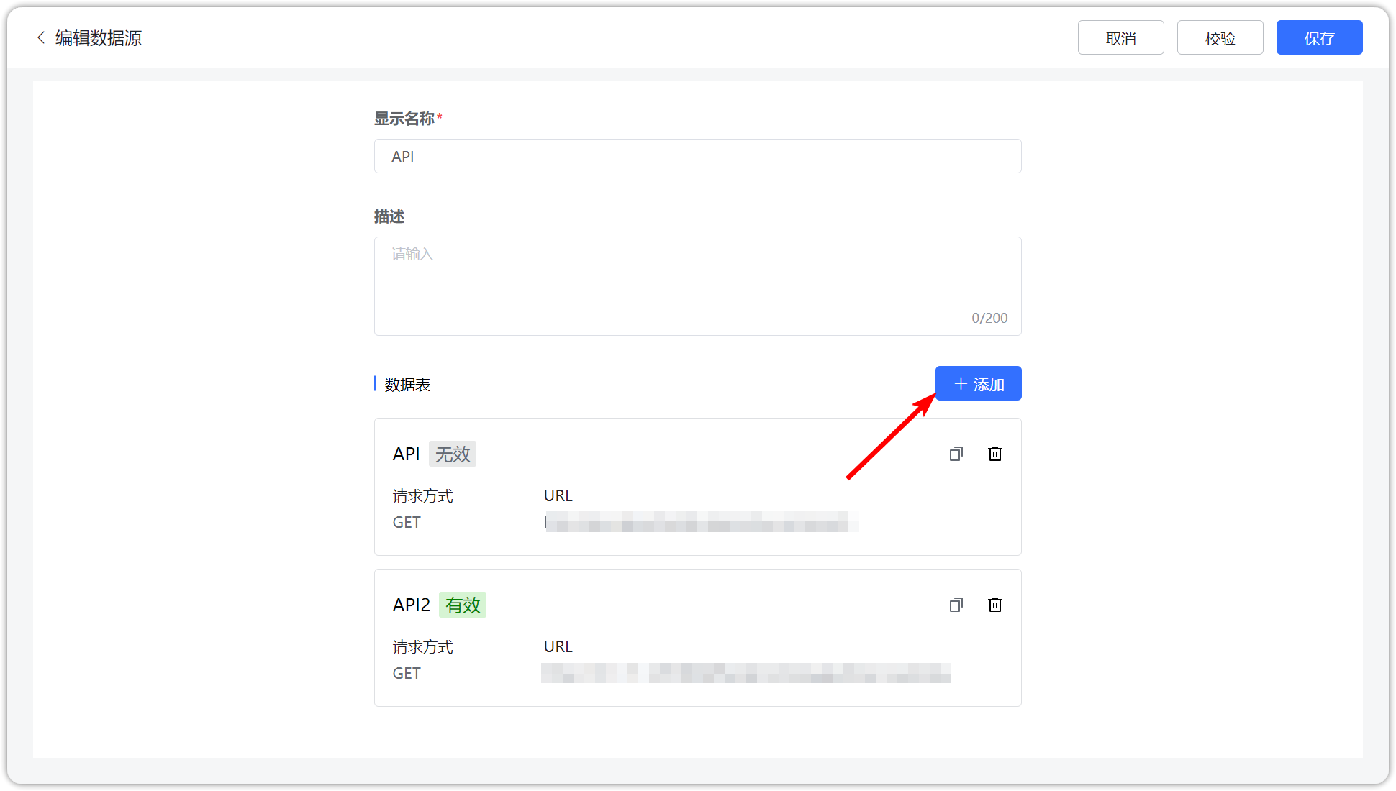Click the trash icon next to API2 copy icon
The height and width of the screenshot is (791, 1396).
[x=995, y=605]
